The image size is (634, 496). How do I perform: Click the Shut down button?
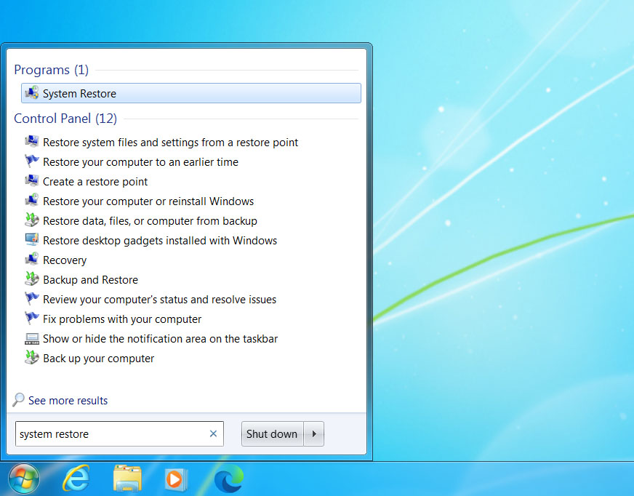pyautogui.click(x=272, y=433)
